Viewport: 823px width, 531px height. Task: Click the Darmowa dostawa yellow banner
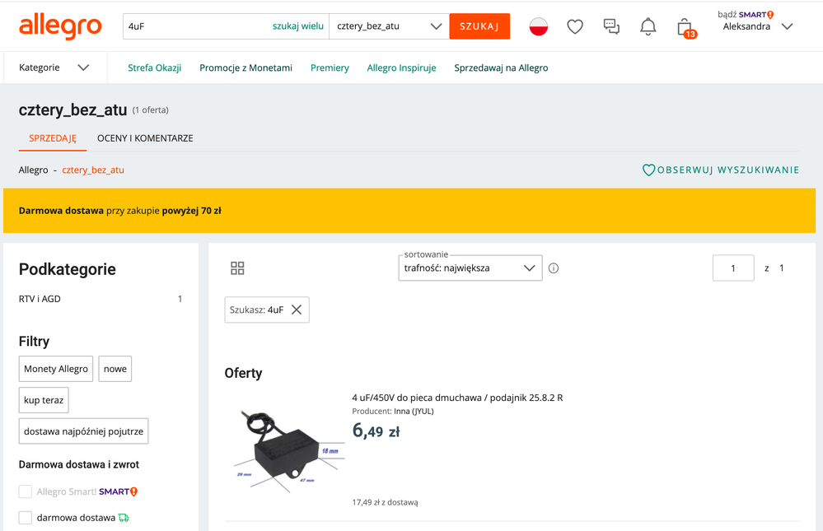pyautogui.click(x=409, y=211)
